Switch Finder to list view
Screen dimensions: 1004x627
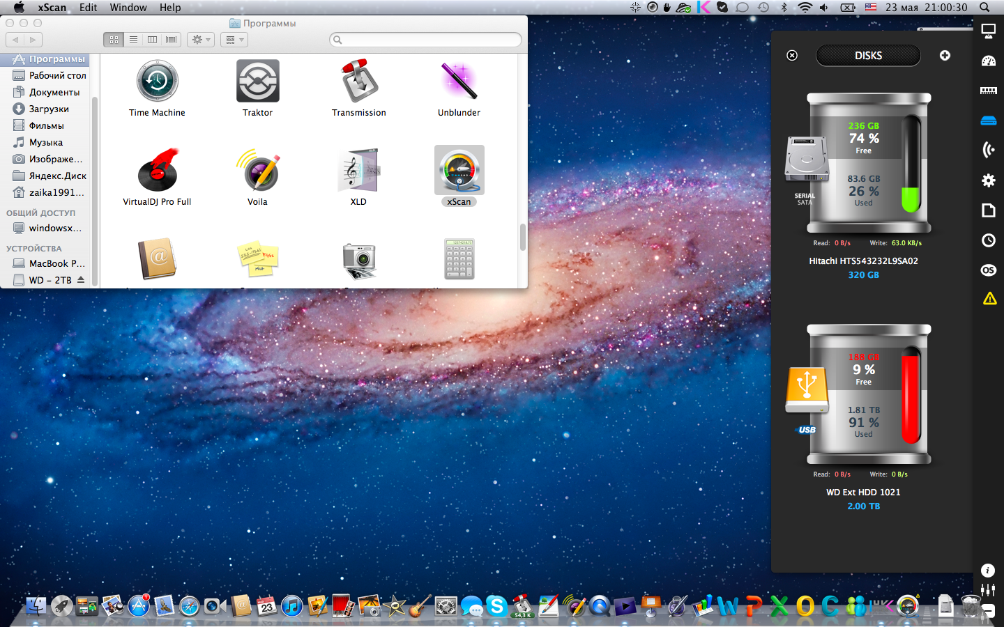pos(133,40)
